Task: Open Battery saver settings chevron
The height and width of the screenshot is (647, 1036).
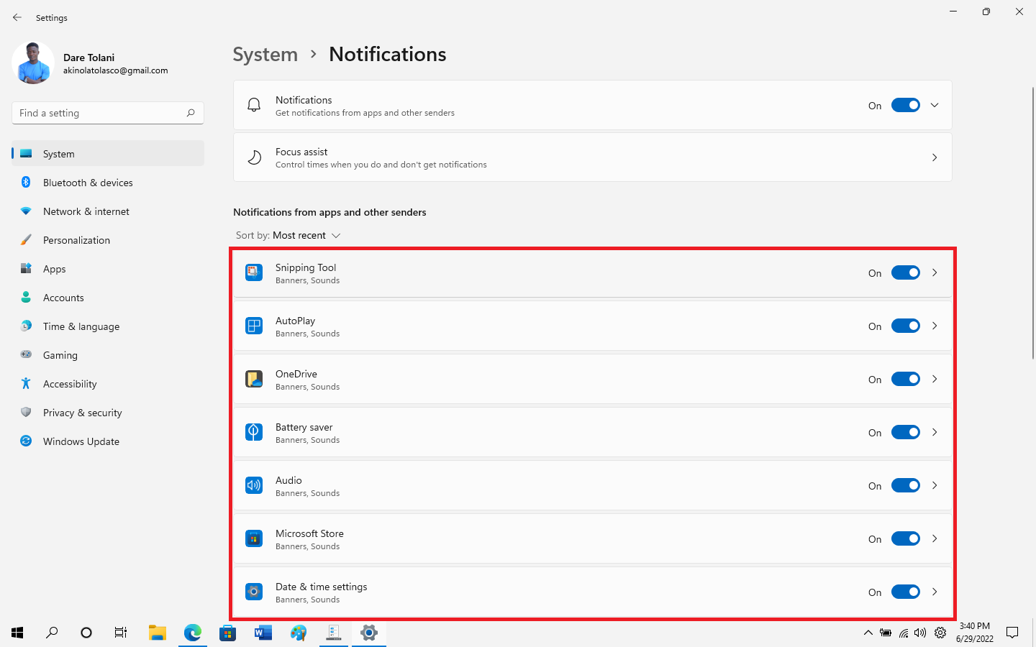Action: pyautogui.click(x=935, y=432)
